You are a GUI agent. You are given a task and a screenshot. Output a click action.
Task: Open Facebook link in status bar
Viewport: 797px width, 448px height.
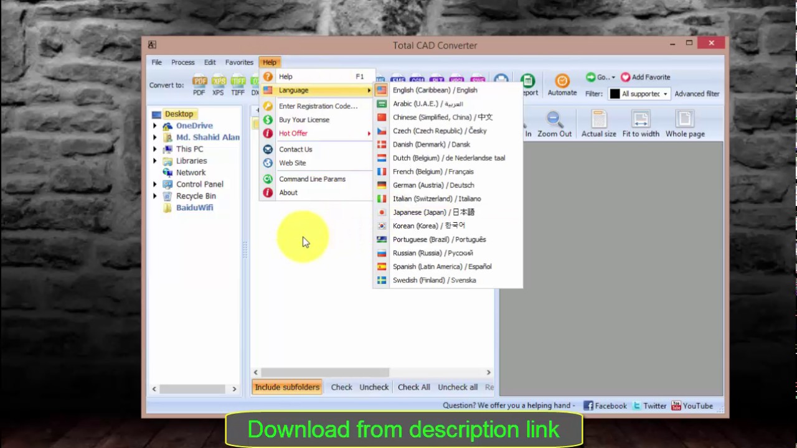click(x=605, y=406)
